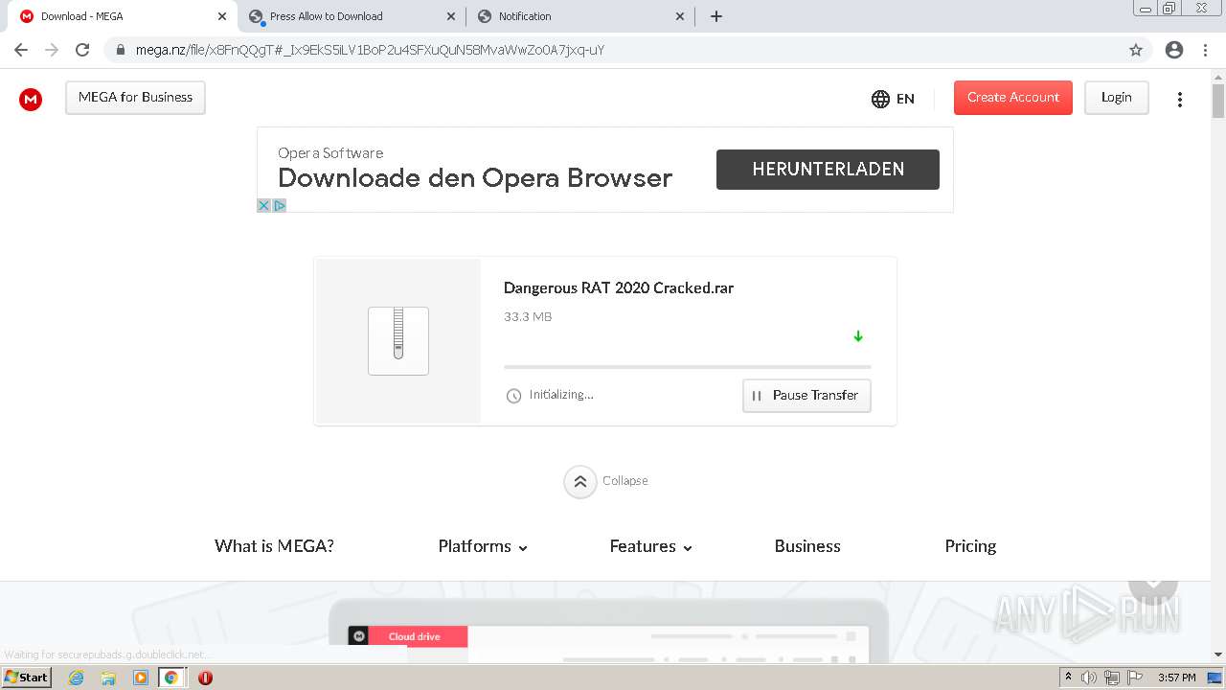This screenshot has width=1226, height=690.
Task: Open the Business nav item
Action: point(807,546)
